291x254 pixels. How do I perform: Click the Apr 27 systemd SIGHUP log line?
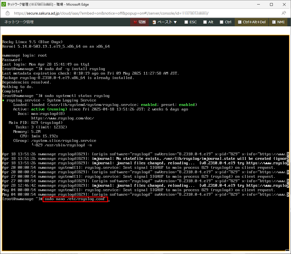point(139,177)
